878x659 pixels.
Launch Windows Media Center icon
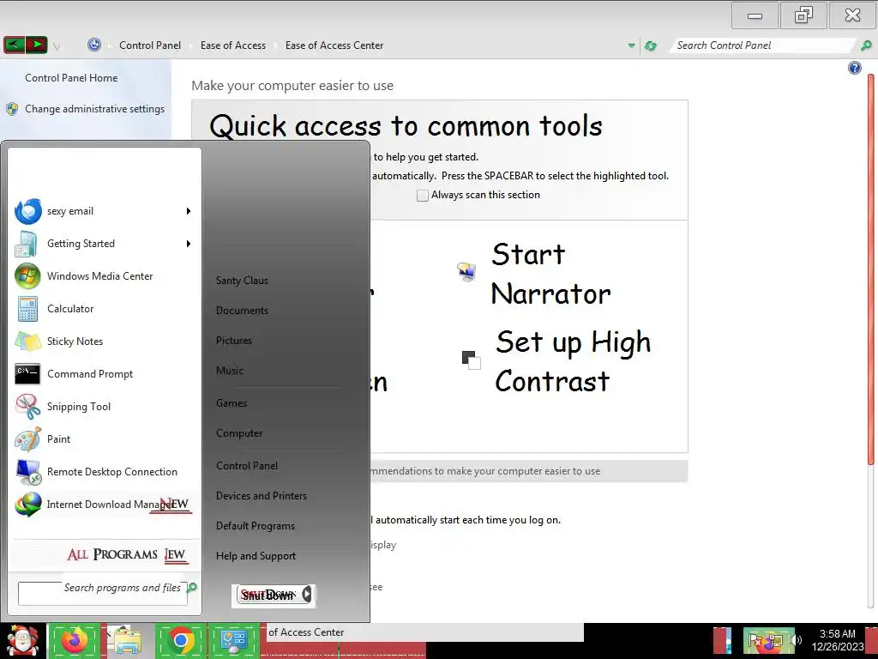(27, 276)
